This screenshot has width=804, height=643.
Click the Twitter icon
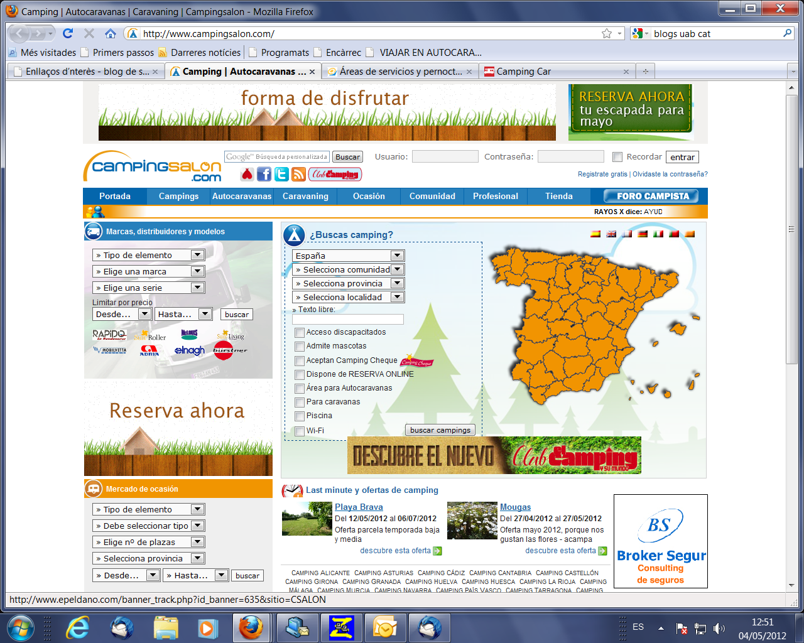pyautogui.click(x=281, y=175)
